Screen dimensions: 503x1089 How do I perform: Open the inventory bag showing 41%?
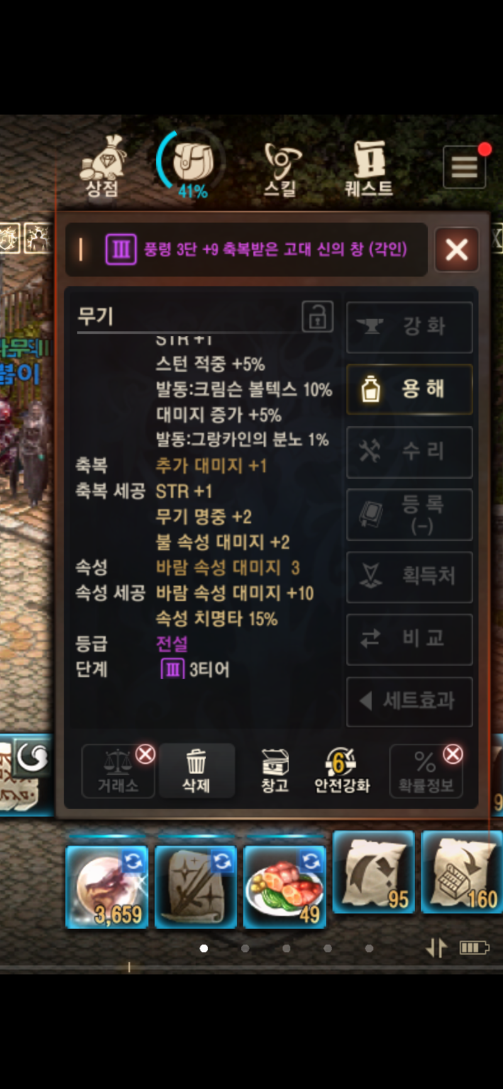(x=190, y=165)
